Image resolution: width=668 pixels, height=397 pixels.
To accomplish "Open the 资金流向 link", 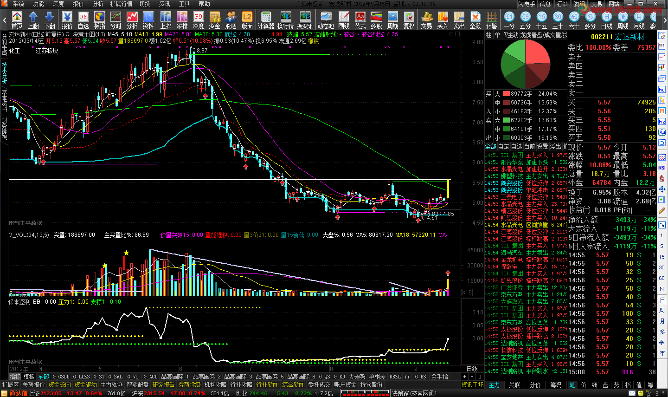I will [x=59, y=384].
